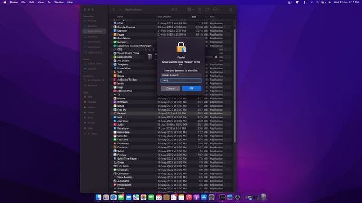Click the Podcasts app icon in list
The image size is (362, 203).
click(x=115, y=102)
